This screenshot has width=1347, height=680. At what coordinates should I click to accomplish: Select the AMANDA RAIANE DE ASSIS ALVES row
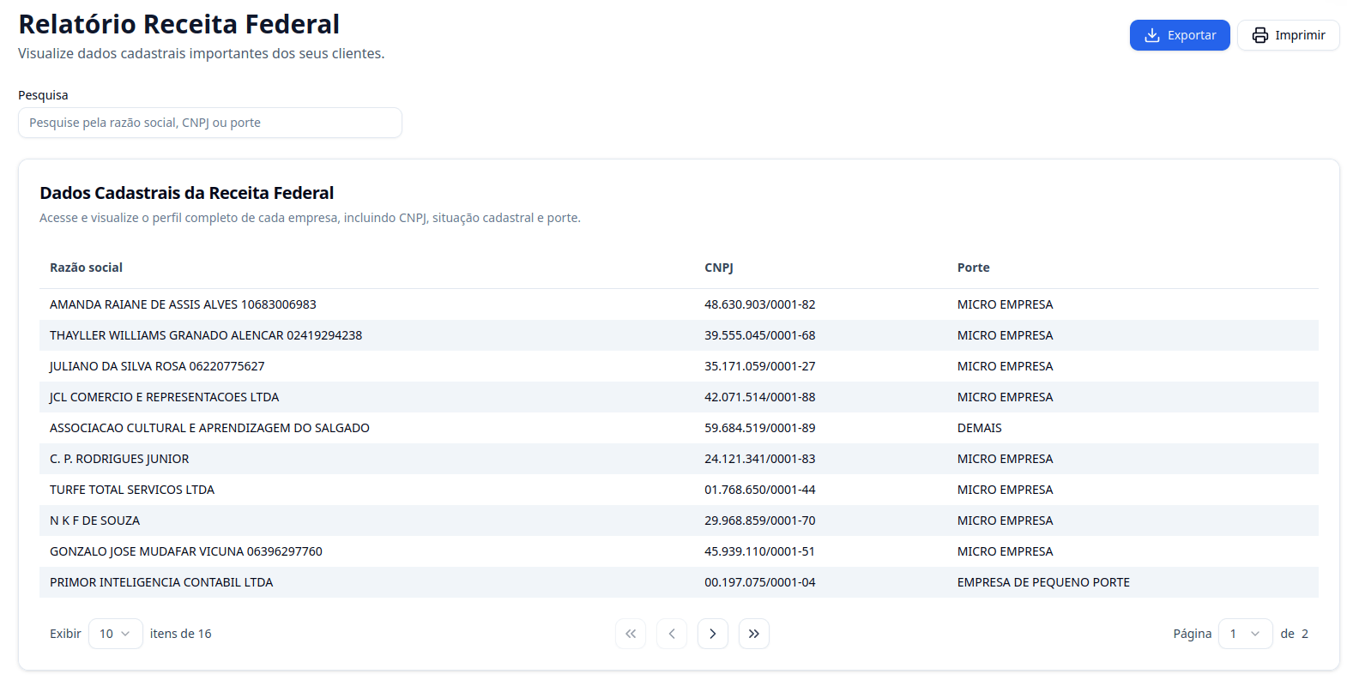[183, 304]
